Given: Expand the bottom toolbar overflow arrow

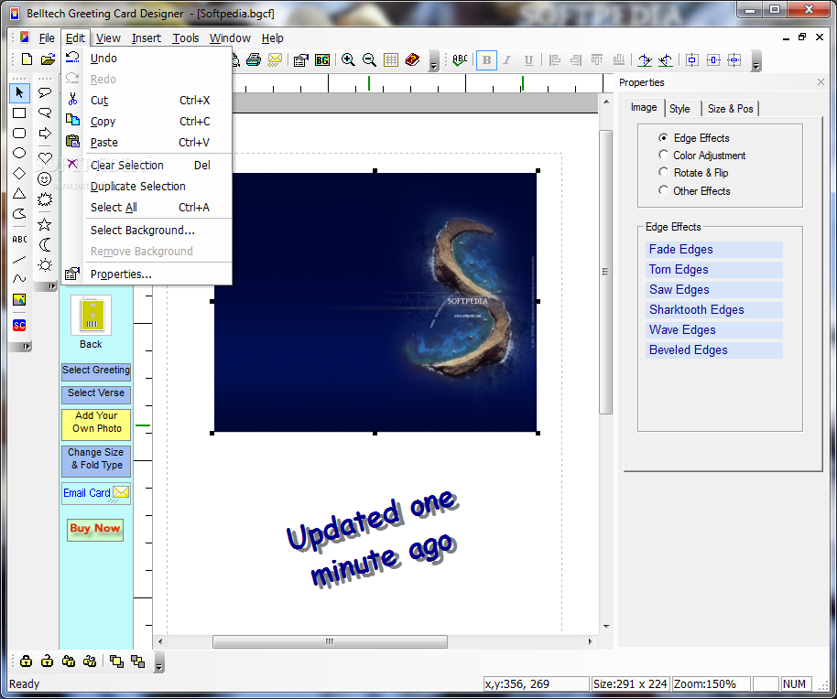Looking at the screenshot, I should tap(158, 661).
